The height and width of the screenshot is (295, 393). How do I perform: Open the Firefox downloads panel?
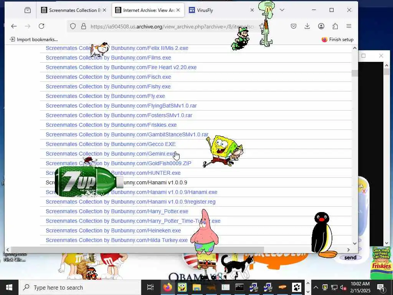(x=307, y=26)
